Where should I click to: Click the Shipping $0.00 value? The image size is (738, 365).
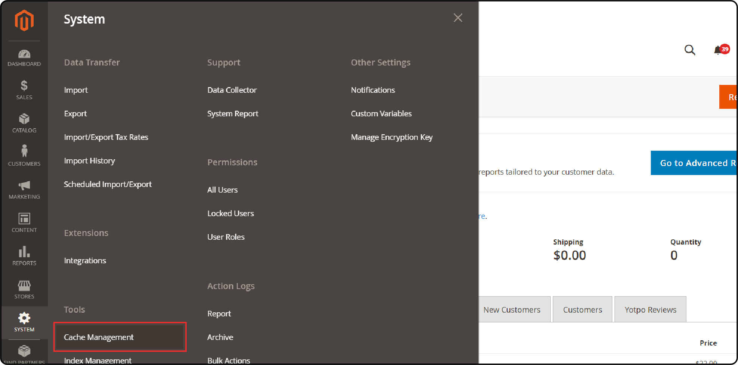570,255
